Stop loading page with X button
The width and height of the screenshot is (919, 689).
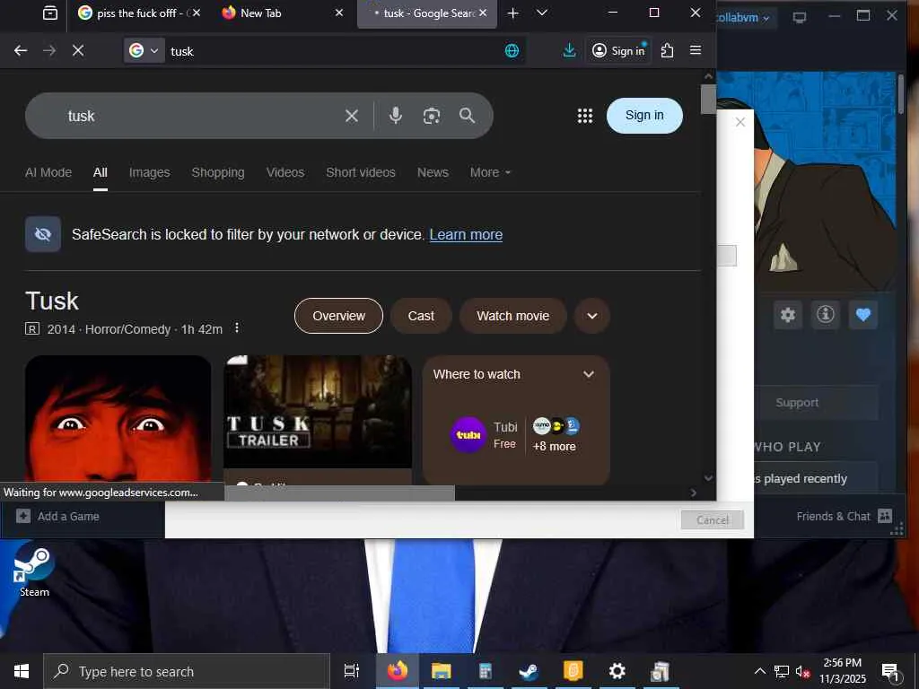(78, 51)
